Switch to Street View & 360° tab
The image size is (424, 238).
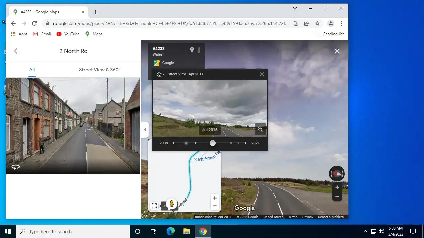(100, 70)
